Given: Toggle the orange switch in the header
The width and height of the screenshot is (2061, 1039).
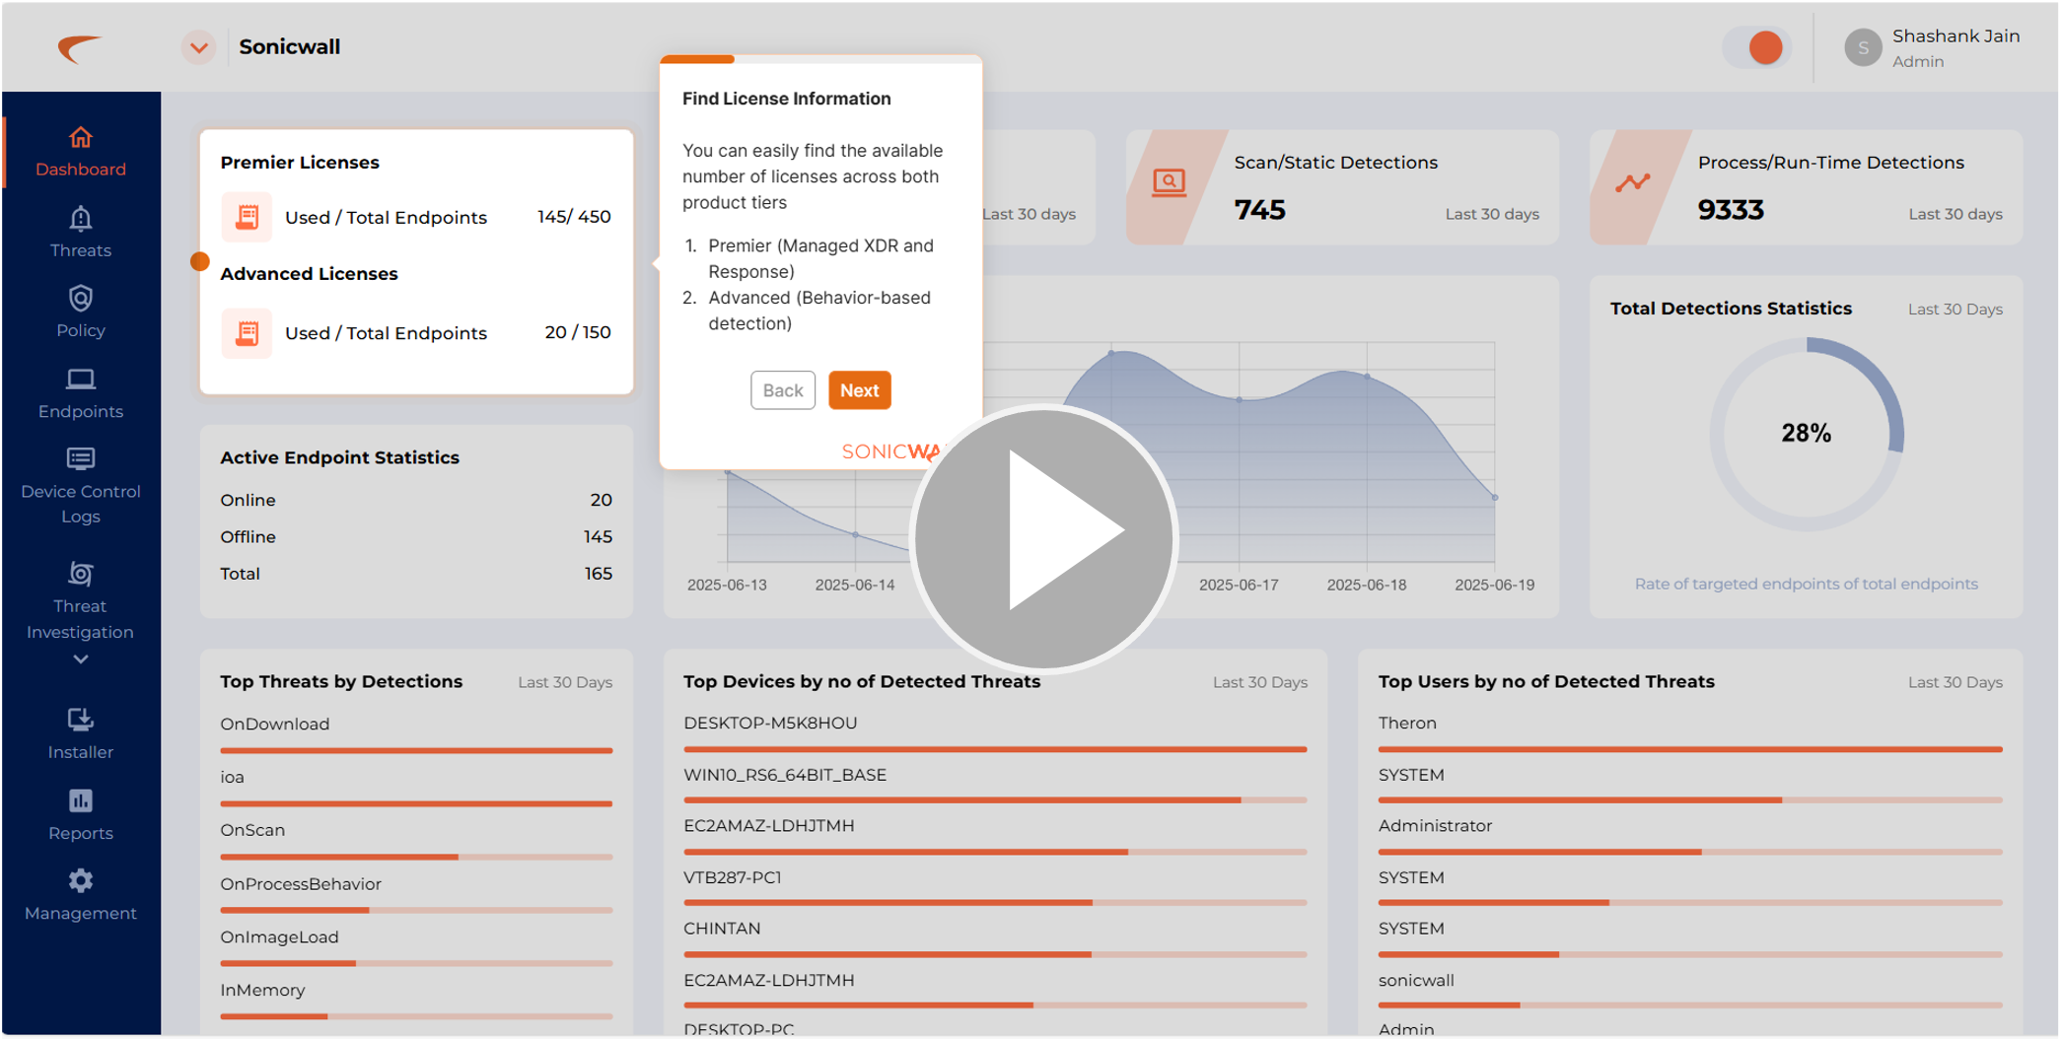Looking at the screenshot, I should 1756,47.
